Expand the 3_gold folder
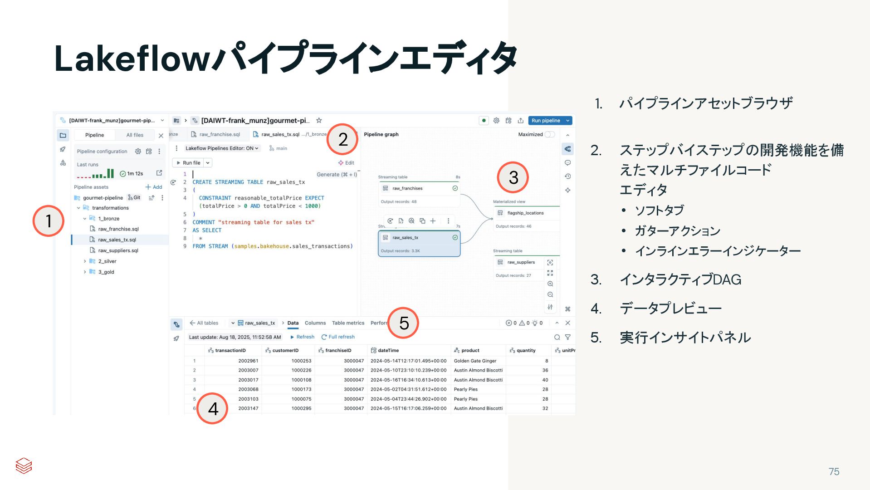 [85, 272]
